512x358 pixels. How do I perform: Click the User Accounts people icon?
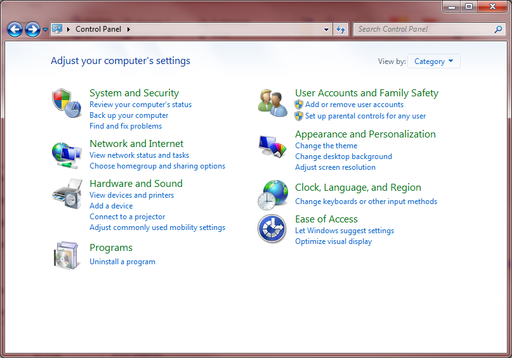coord(273,103)
